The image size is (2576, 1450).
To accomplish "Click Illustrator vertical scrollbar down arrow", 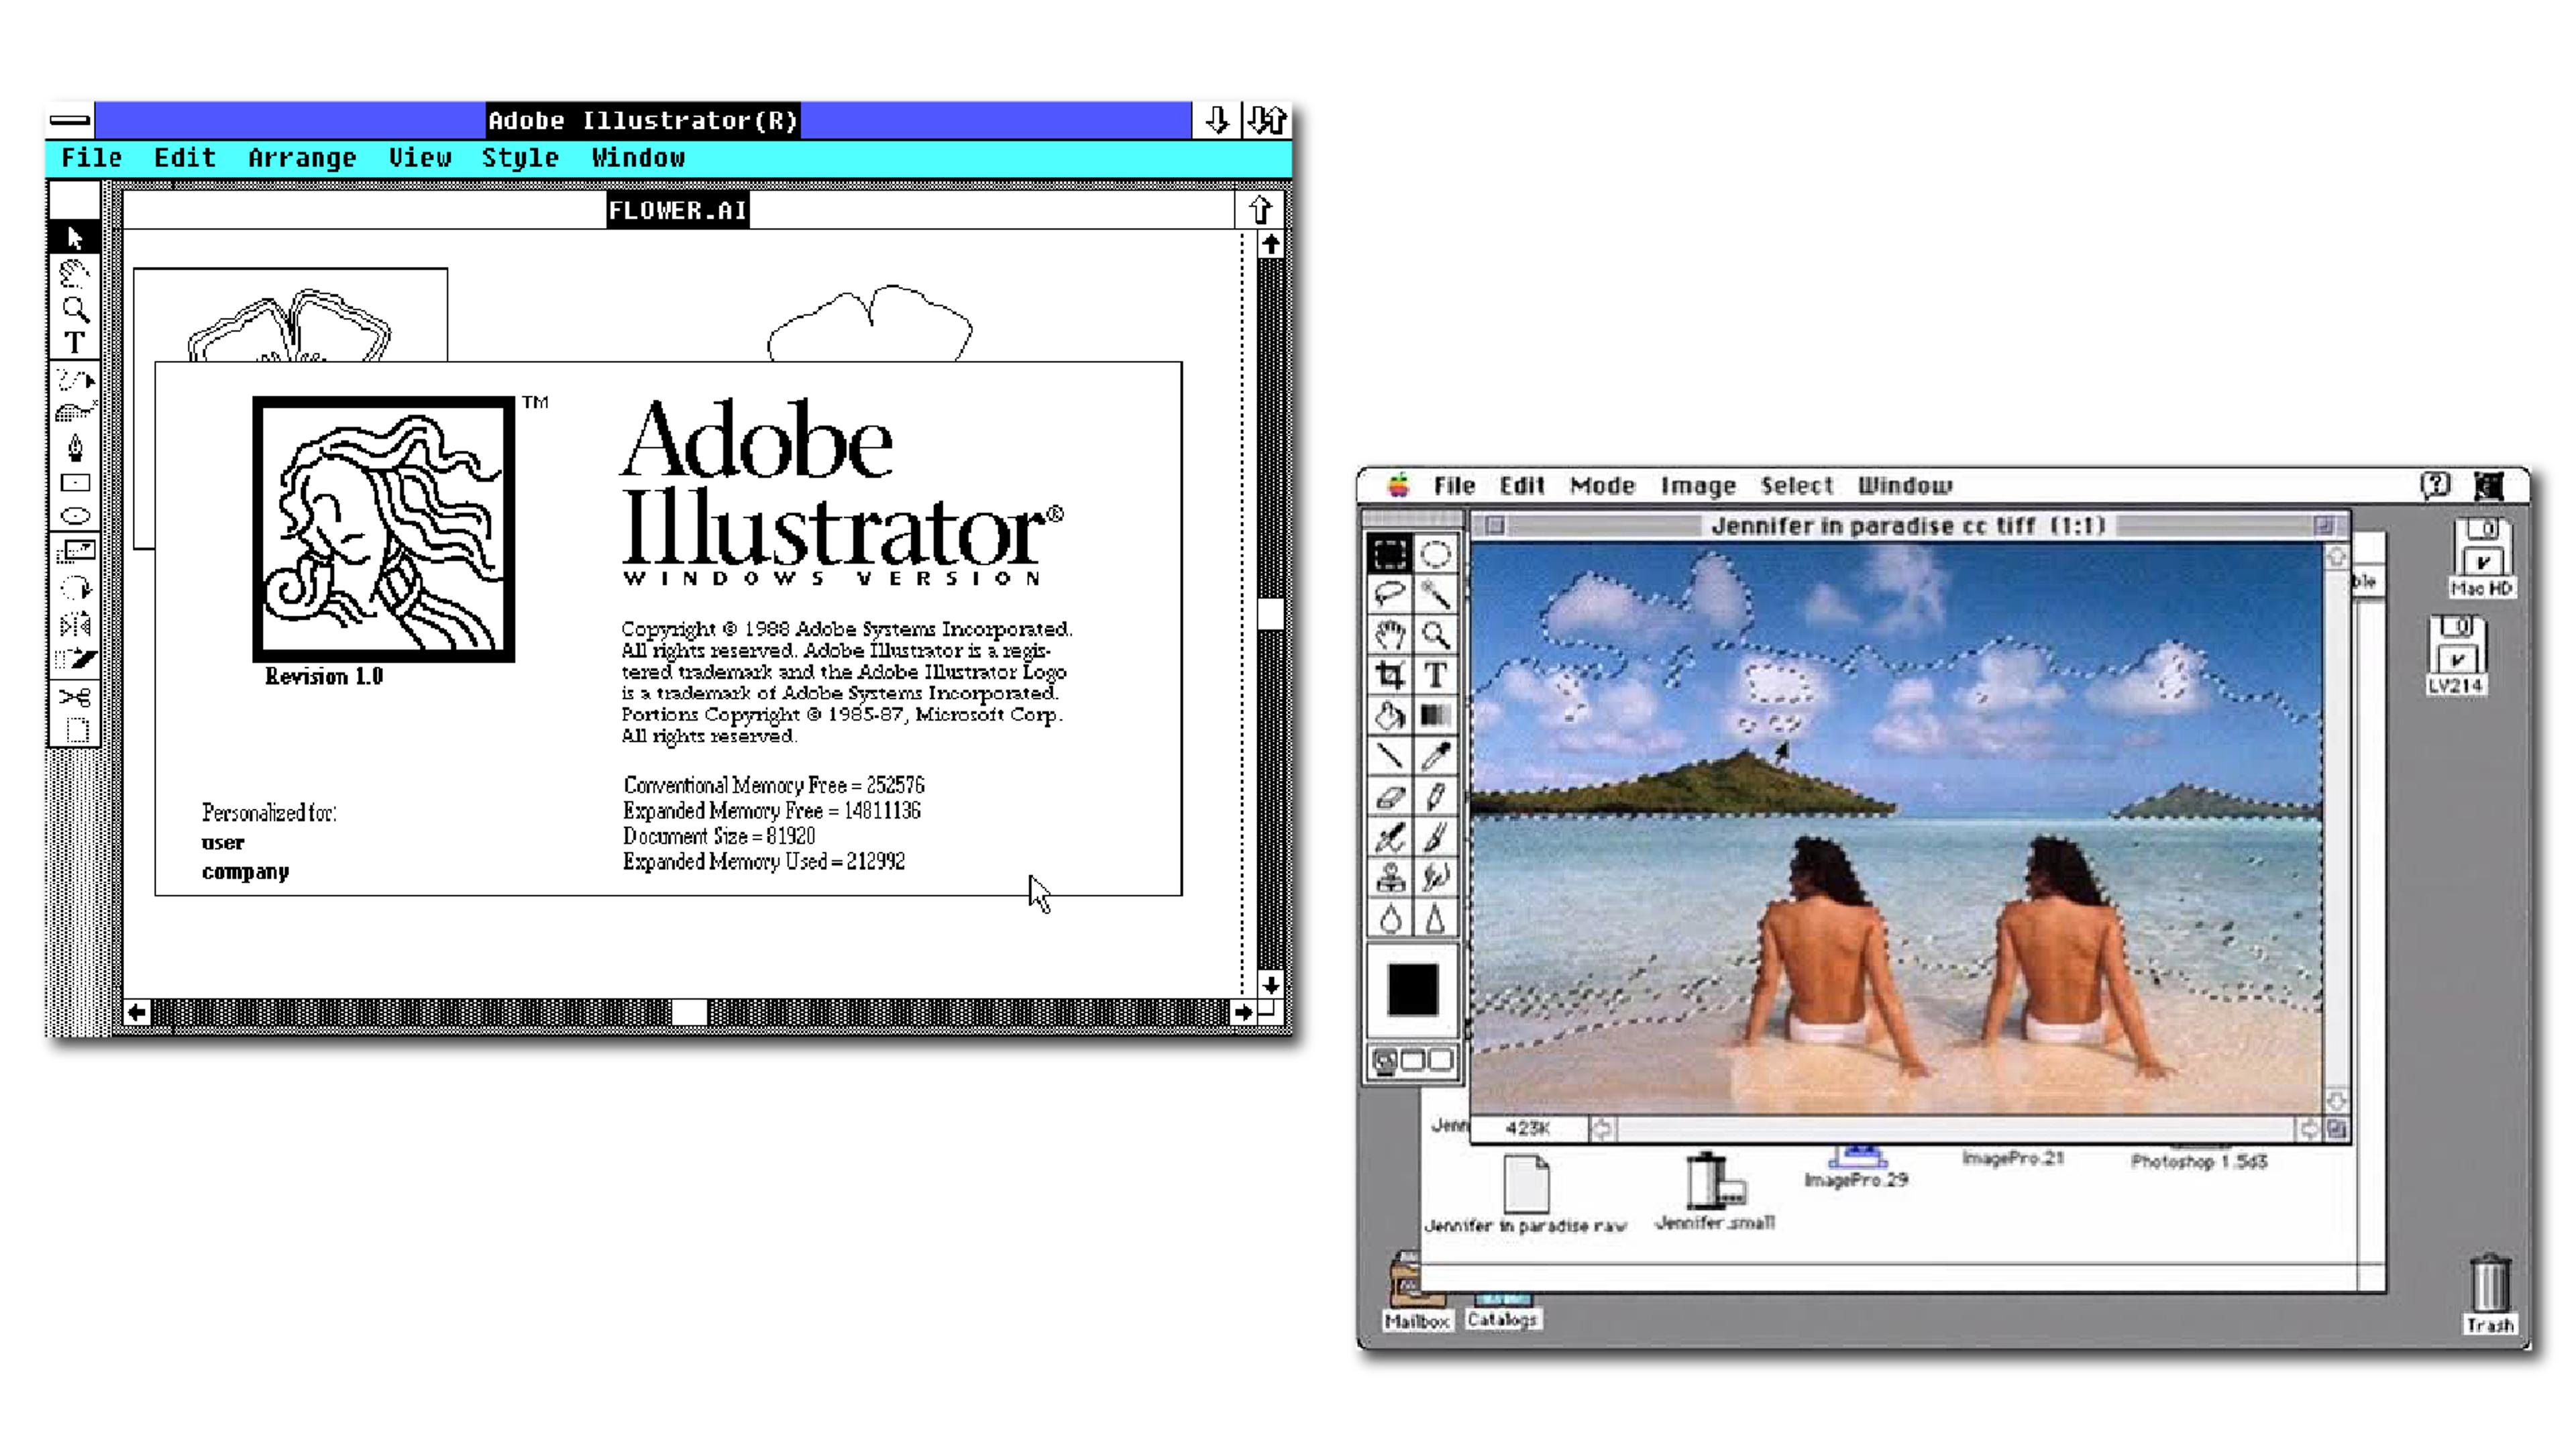I will point(1270,985).
